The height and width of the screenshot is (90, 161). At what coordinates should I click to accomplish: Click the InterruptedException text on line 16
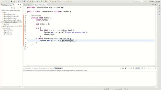[55, 38]
